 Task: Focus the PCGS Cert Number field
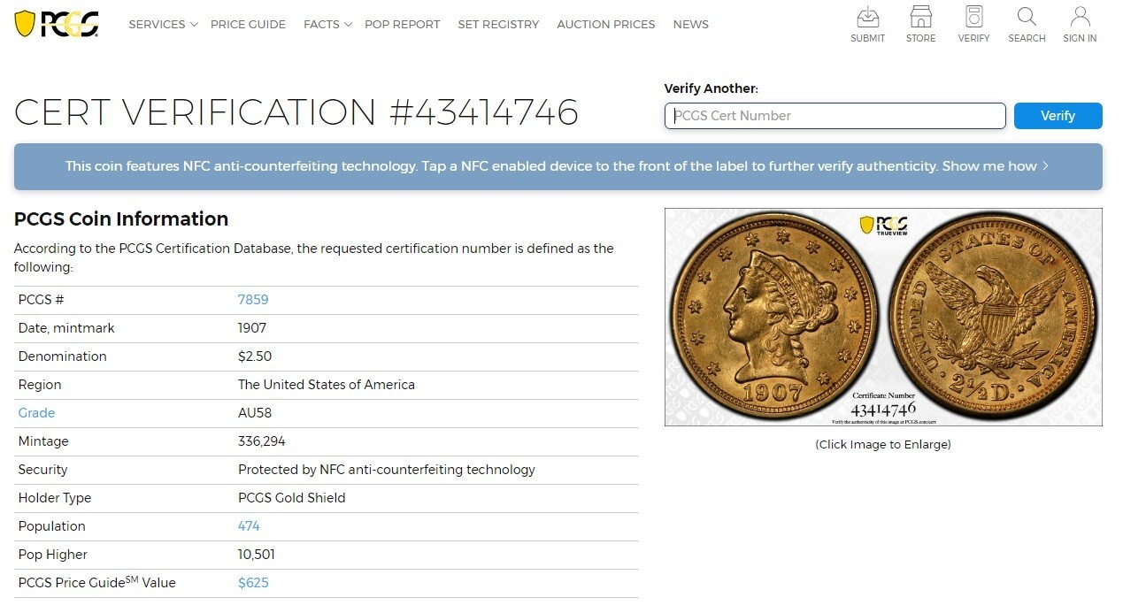click(835, 116)
